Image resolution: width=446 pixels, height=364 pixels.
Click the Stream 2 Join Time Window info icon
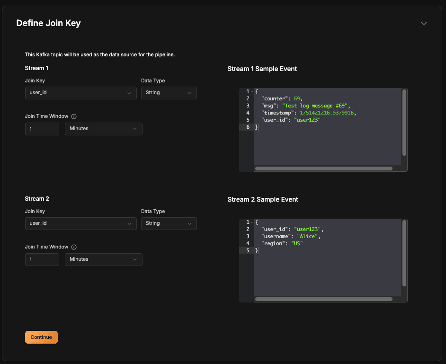click(x=74, y=247)
